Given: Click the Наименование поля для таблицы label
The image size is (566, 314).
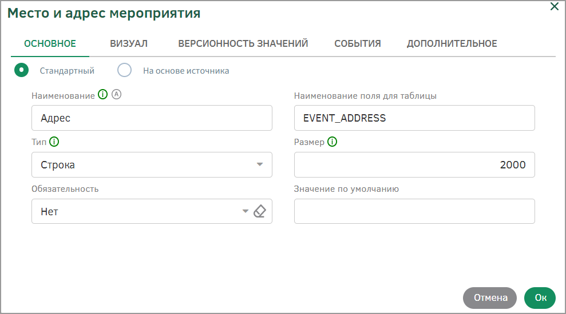Looking at the screenshot, I should click(365, 96).
